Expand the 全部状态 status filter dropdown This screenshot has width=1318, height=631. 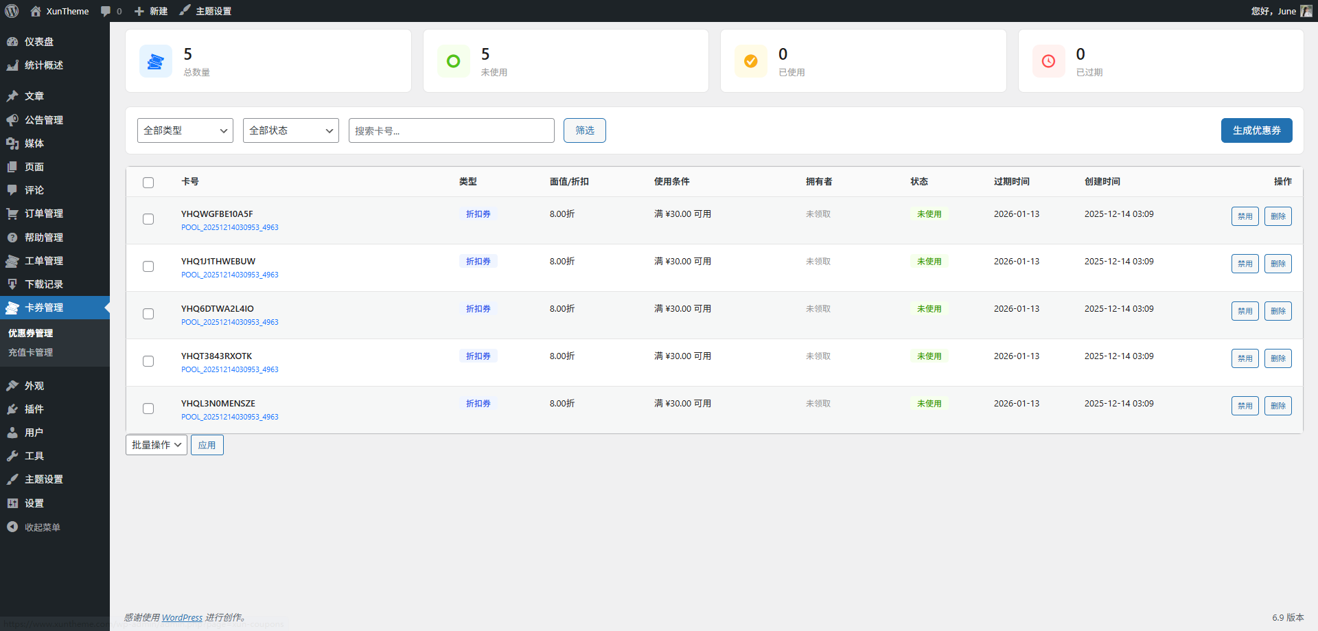pos(290,130)
